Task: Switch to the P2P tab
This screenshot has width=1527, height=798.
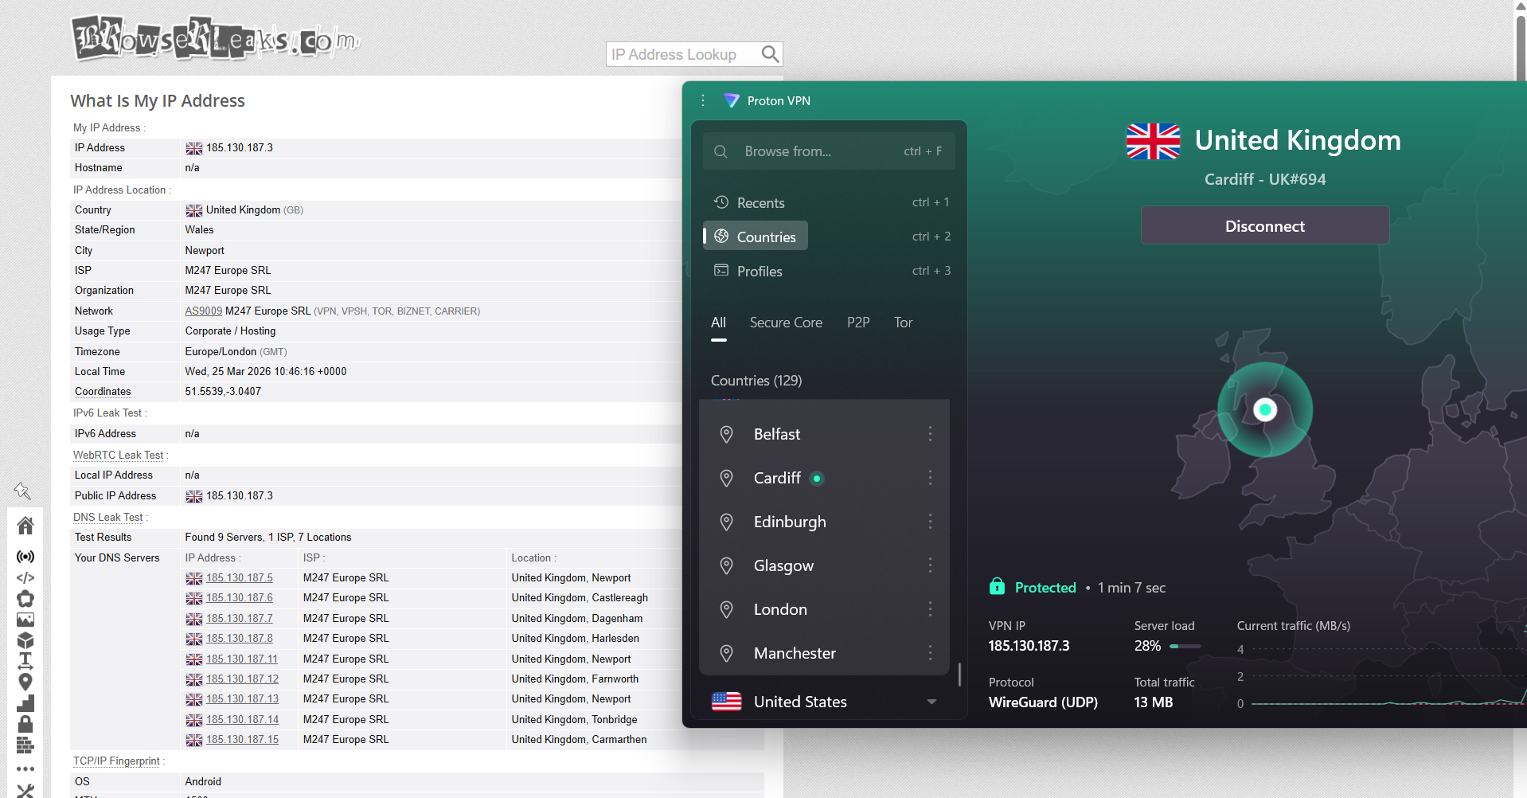Action: pos(857,323)
